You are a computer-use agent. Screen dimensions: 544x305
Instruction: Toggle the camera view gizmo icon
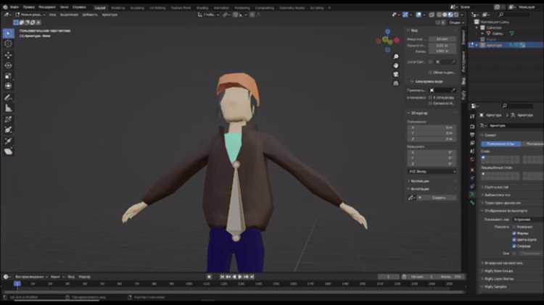point(396,75)
